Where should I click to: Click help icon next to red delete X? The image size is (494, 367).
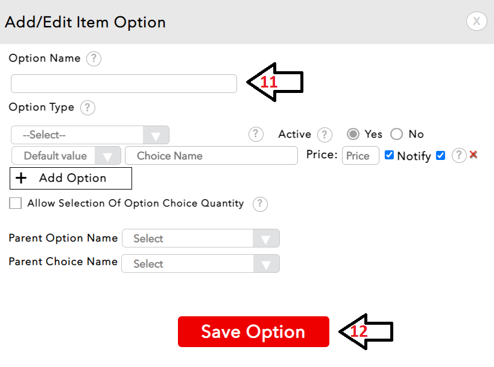tap(459, 155)
